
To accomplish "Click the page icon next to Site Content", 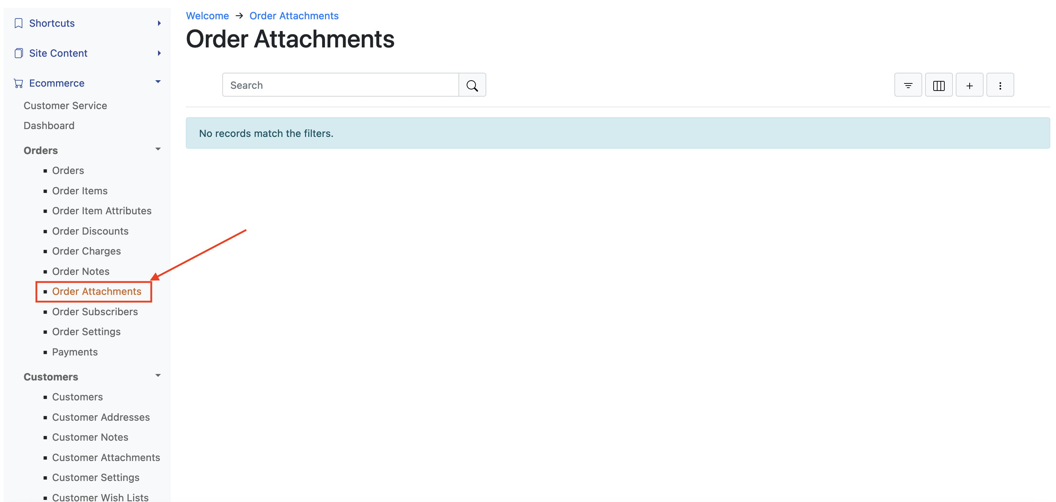I will pyautogui.click(x=19, y=53).
